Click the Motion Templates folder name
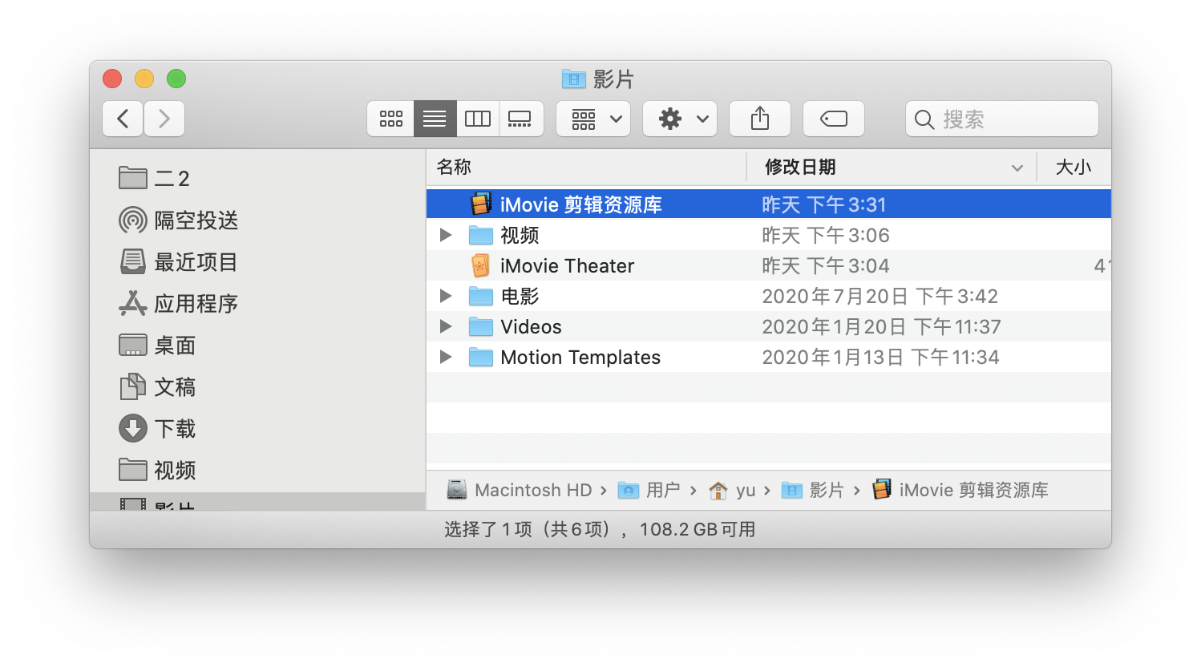 [580, 357]
